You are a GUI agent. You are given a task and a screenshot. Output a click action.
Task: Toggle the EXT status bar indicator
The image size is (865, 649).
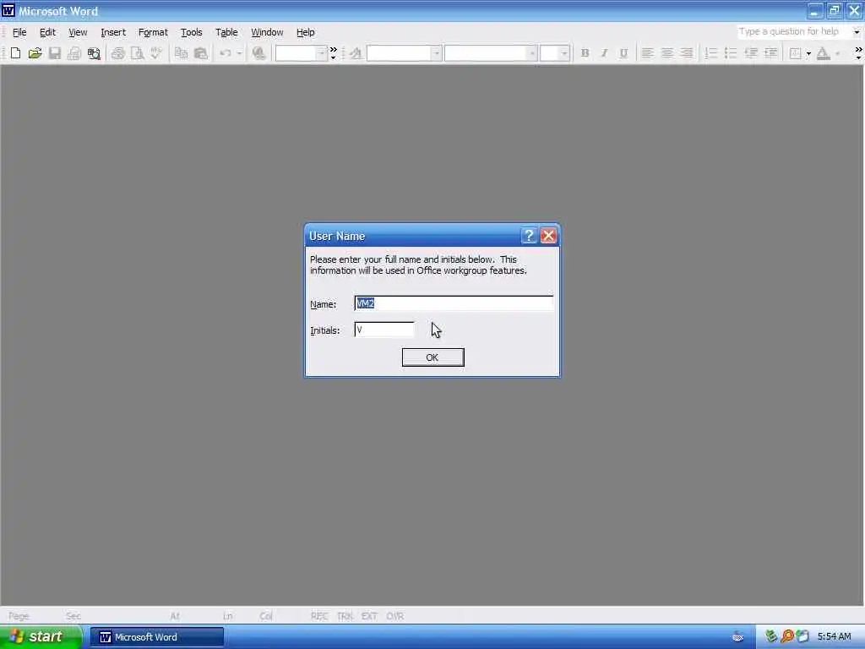[x=369, y=616]
